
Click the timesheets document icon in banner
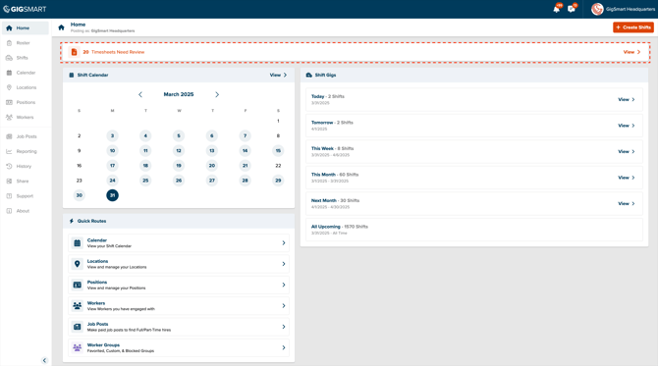(74, 52)
